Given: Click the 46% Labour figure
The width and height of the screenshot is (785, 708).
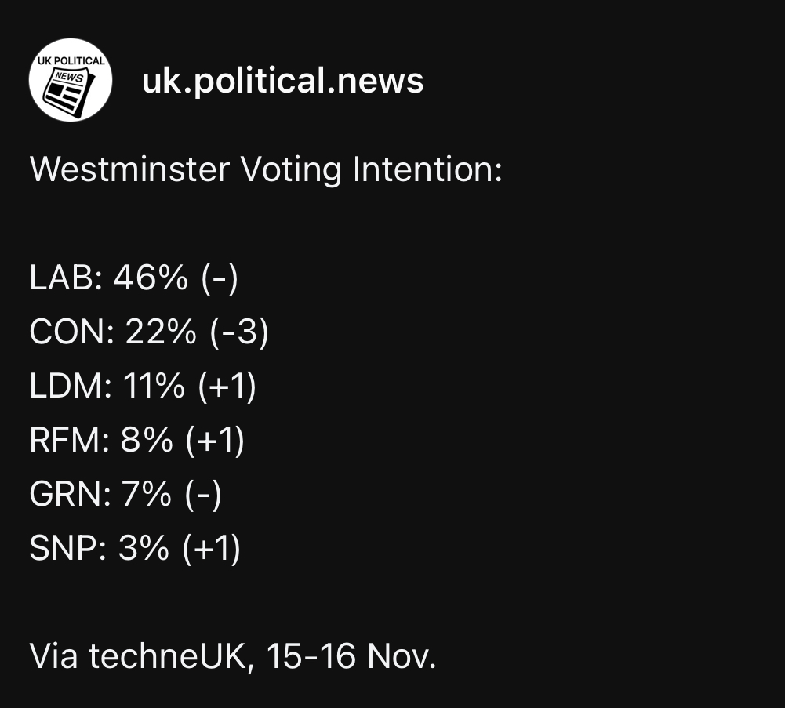Looking at the screenshot, I should 151,278.
